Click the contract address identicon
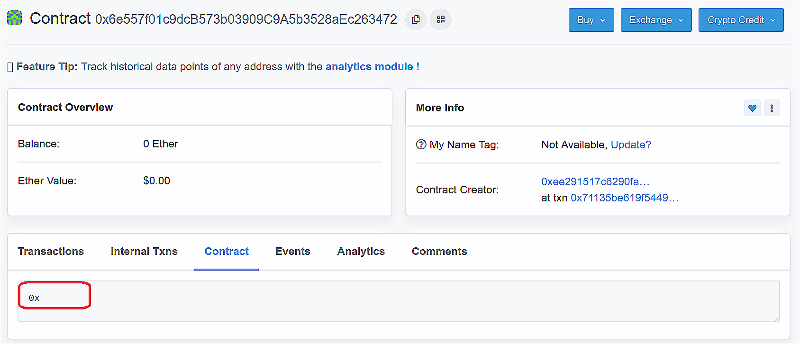 tap(15, 18)
